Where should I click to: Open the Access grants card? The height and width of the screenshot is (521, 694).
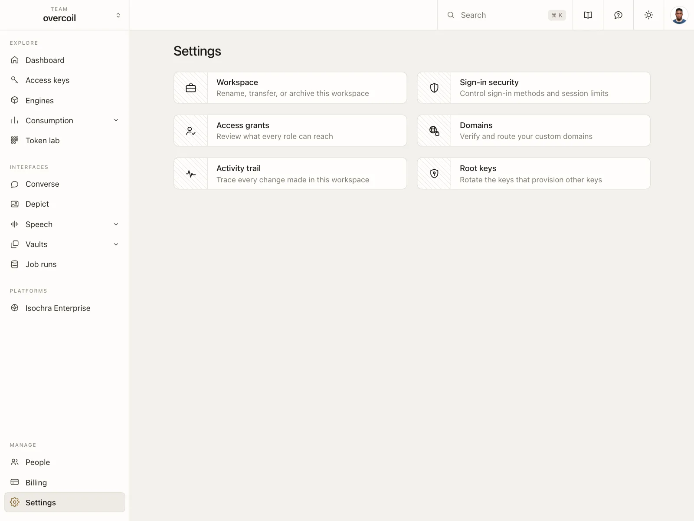point(290,131)
